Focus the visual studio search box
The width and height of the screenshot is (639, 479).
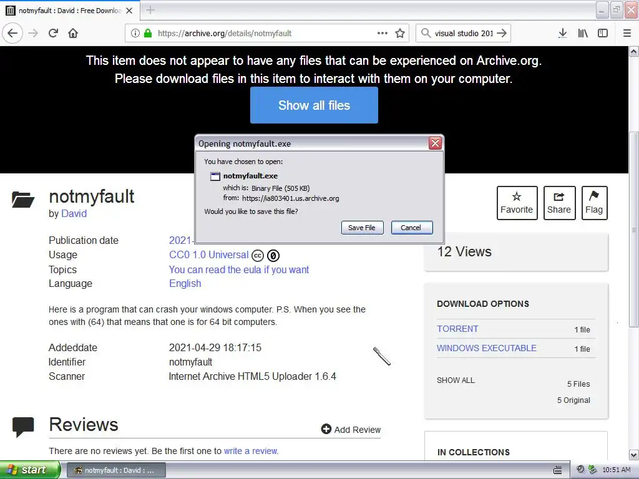pos(464,33)
